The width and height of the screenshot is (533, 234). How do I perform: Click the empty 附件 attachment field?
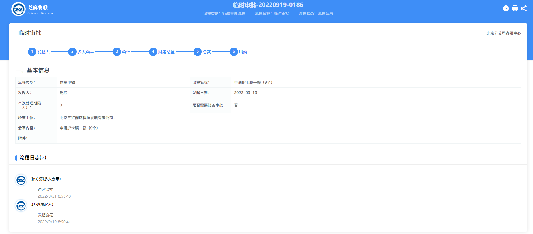point(288,138)
